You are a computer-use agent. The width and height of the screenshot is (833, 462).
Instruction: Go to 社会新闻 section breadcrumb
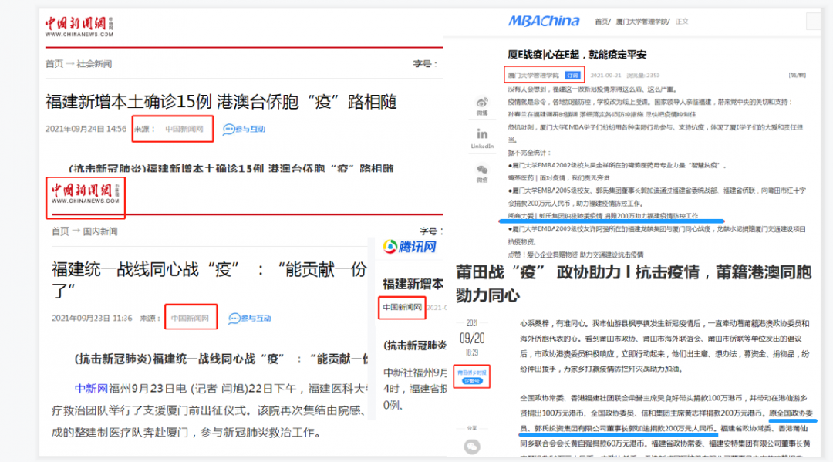94,63
